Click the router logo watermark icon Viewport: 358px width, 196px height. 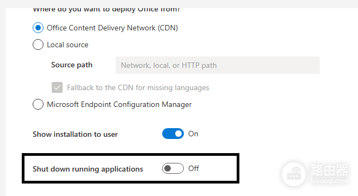click(x=294, y=174)
